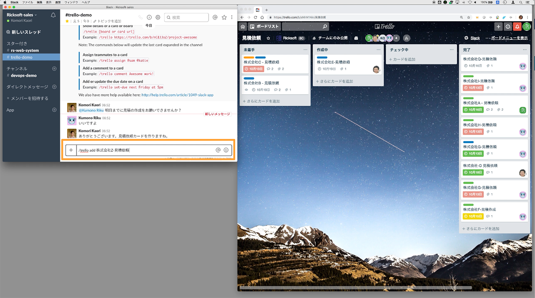Open the 株式会社B - 見積依頼 card
The height and width of the screenshot is (298, 535).
pos(275,84)
